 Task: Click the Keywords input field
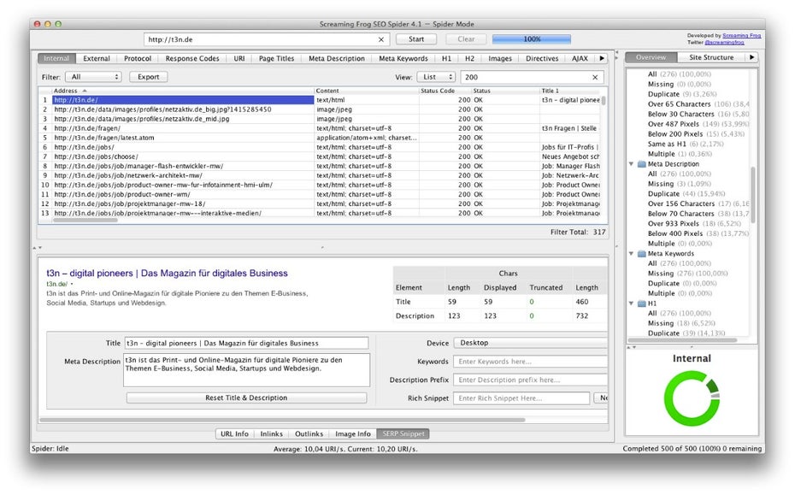coord(530,362)
